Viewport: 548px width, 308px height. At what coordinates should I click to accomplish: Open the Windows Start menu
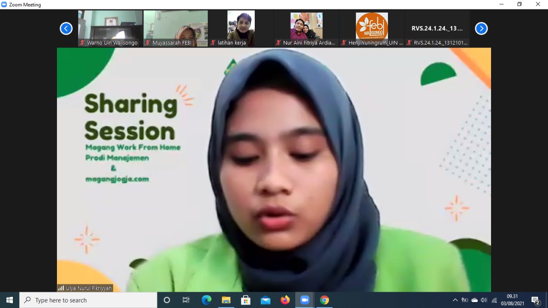click(9, 300)
